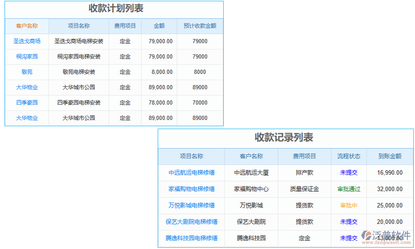Click the first 大华物业 customer link
The height and width of the screenshot is (249, 415).
coord(27,87)
